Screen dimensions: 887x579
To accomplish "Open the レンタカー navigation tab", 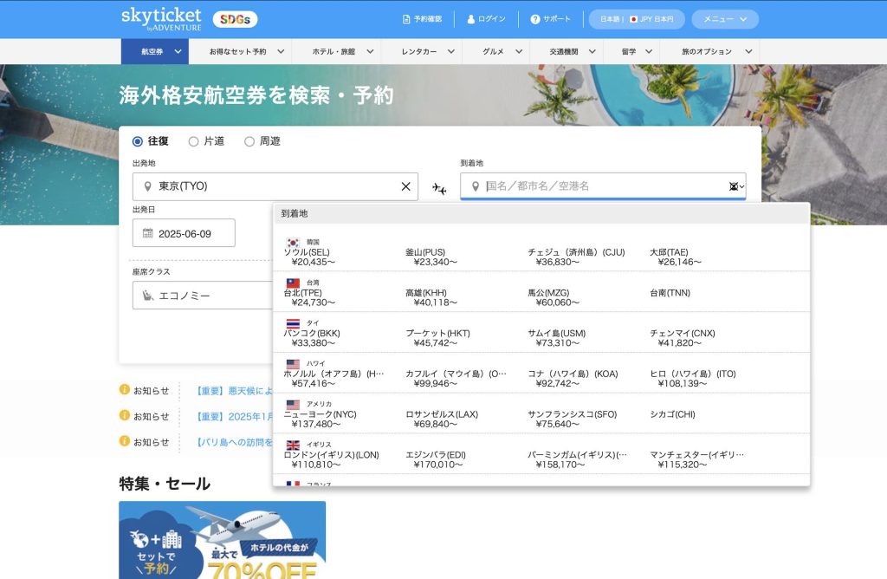I will 424,51.
